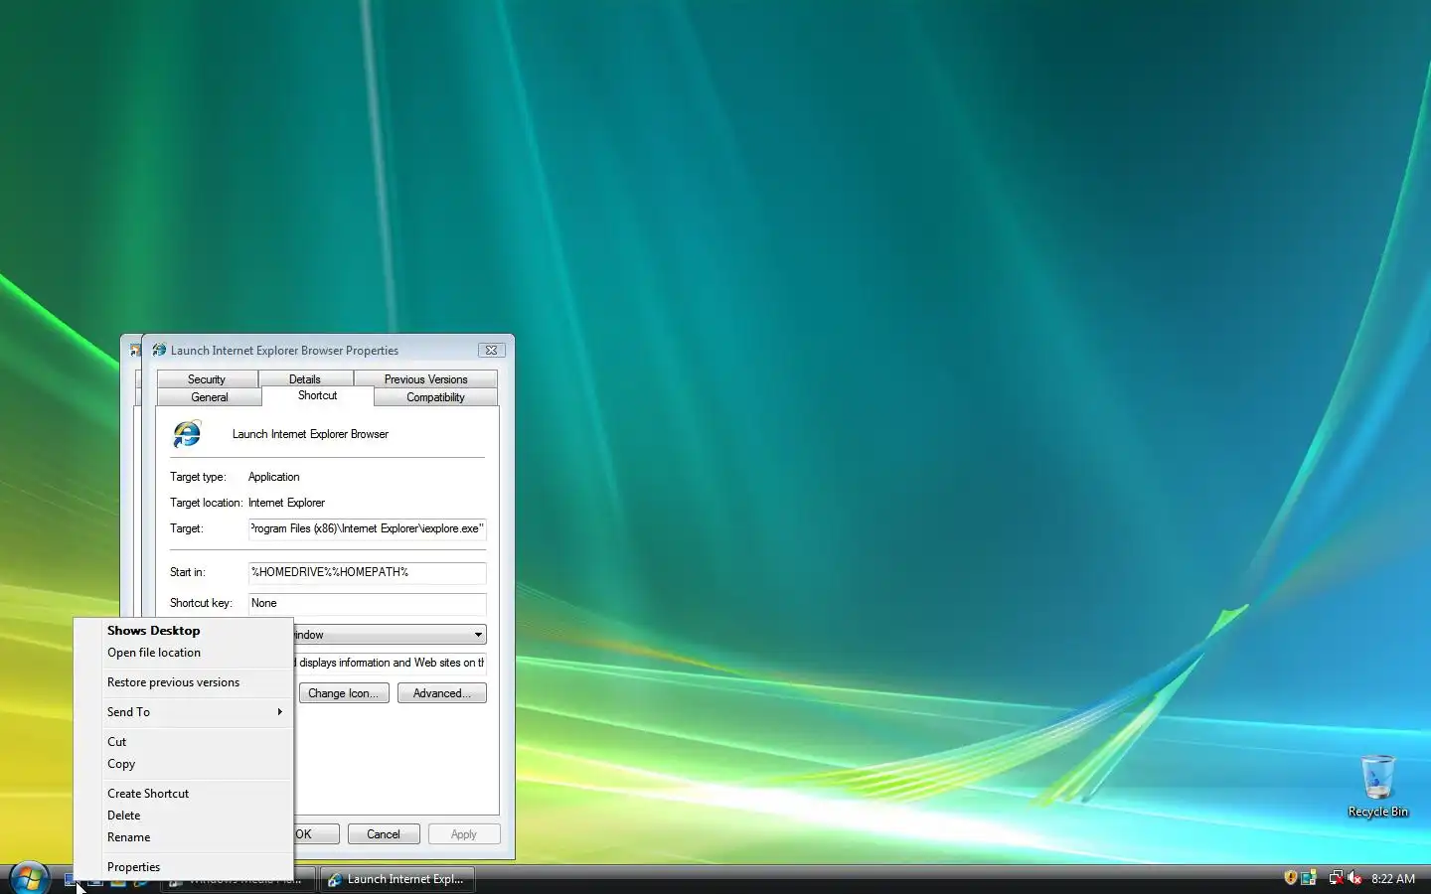Click the disconnected network tray icon
This screenshot has height=894, width=1431.
pyautogui.click(x=1337, y=878)
